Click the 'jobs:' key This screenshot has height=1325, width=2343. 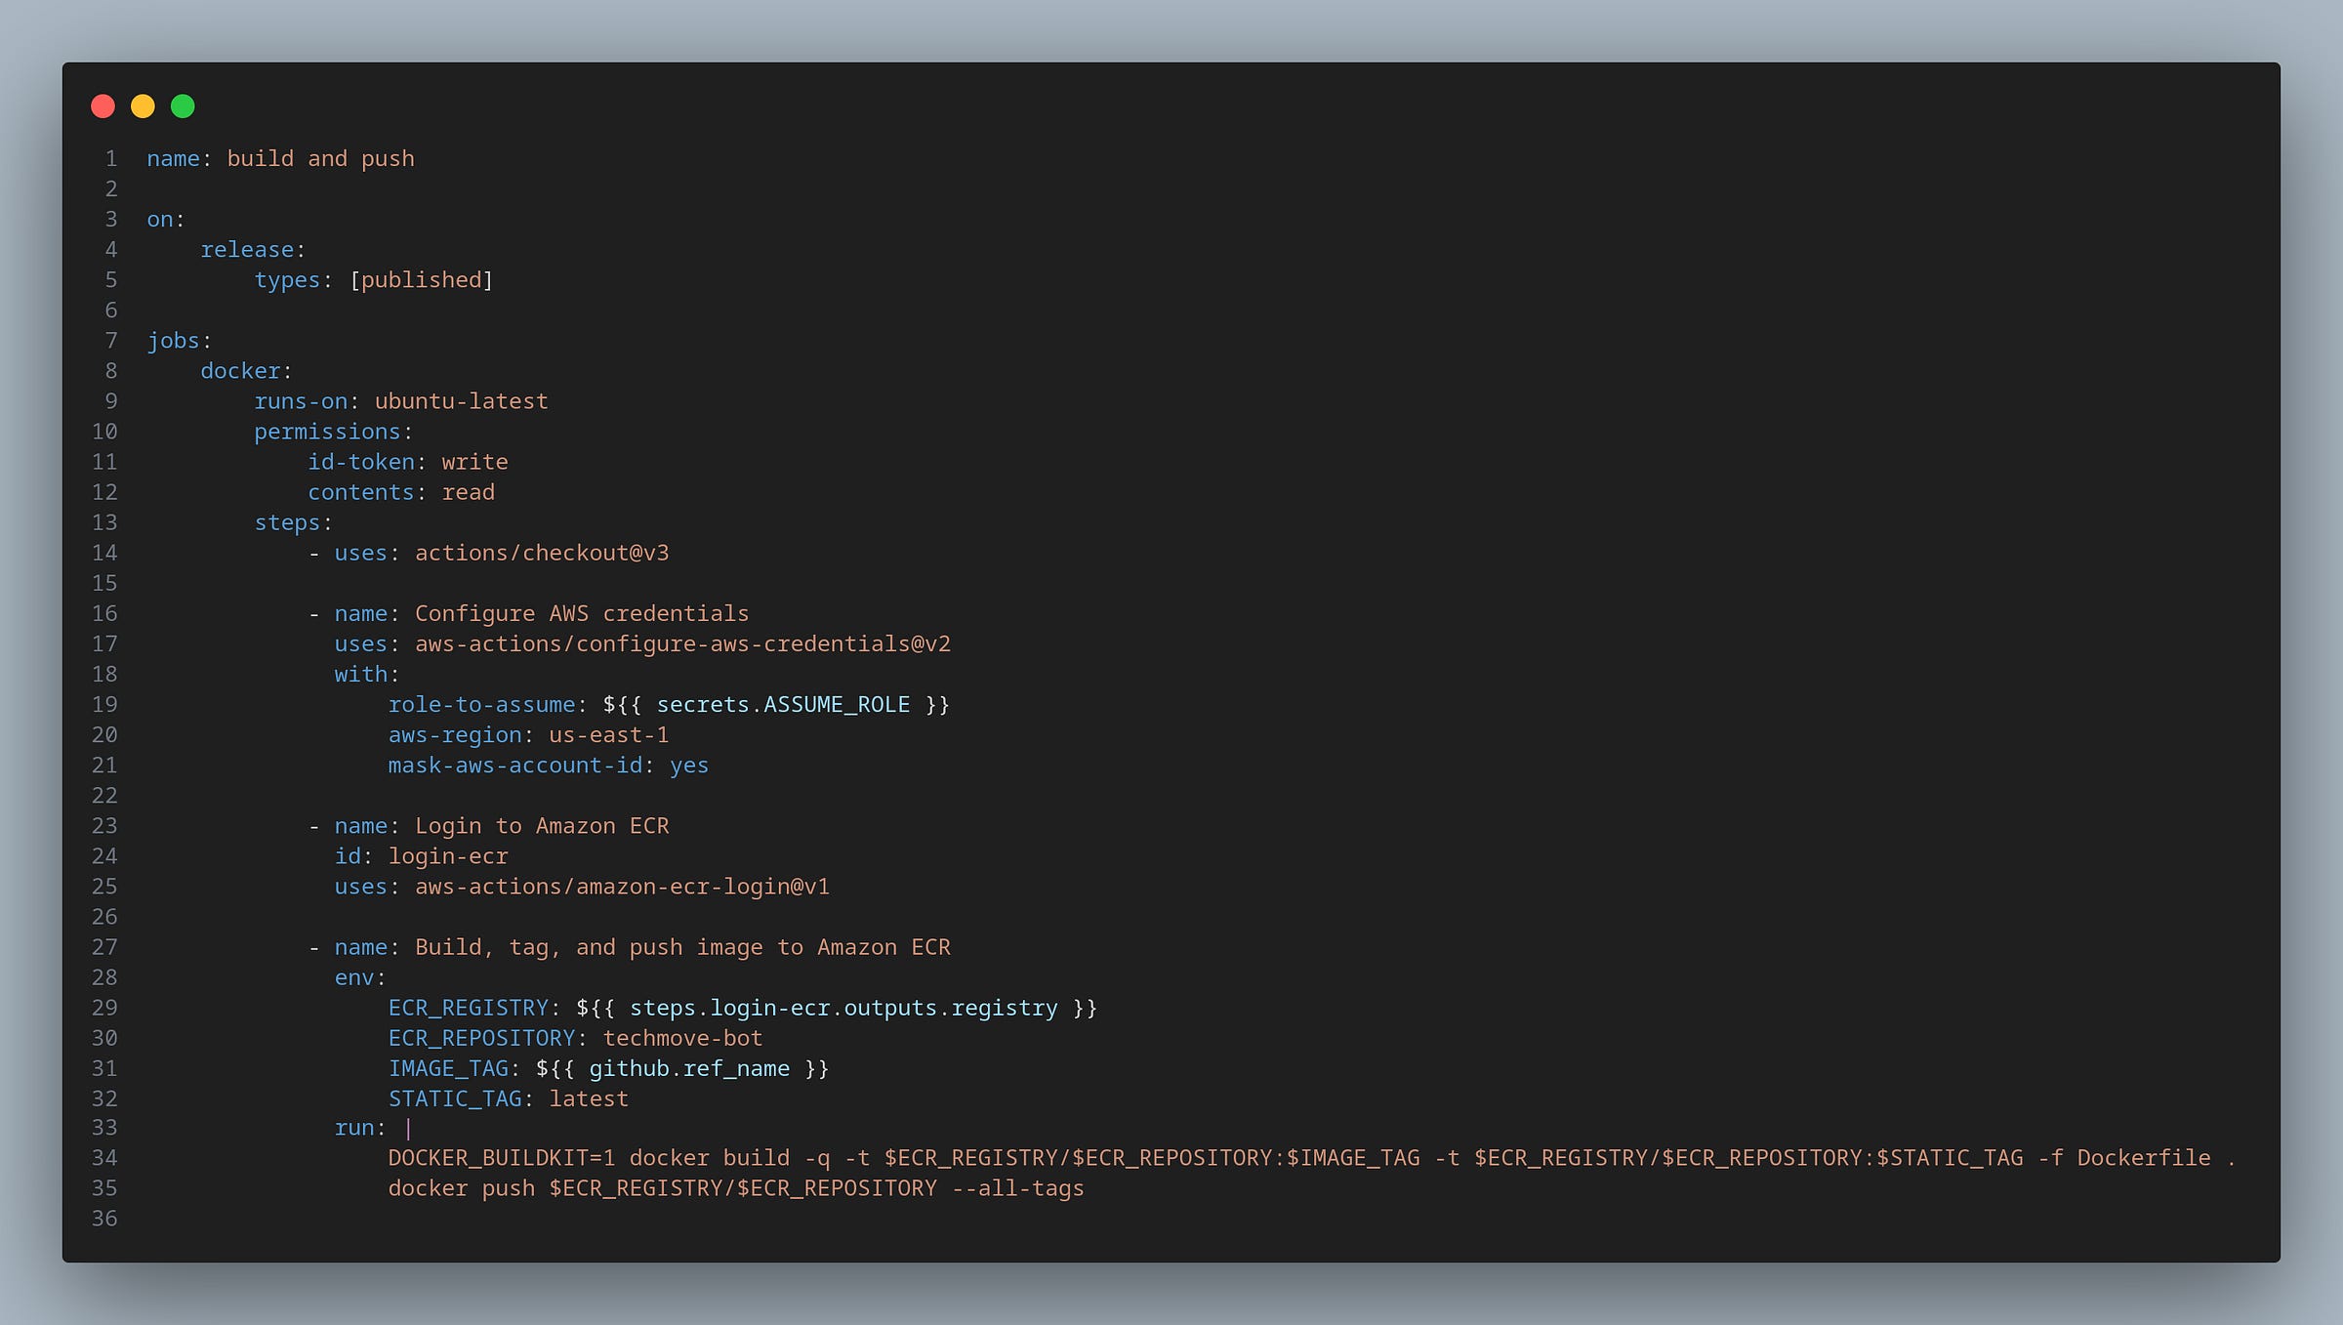[179, 341]
